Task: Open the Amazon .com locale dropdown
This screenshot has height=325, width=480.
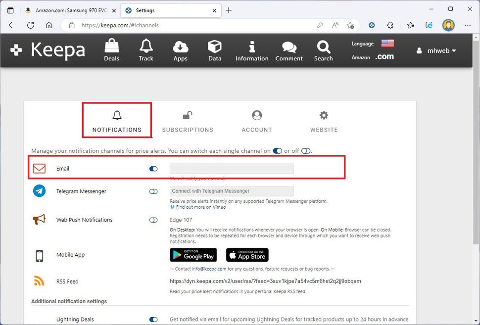Action: pyautogui.click(x=384, y=56)
